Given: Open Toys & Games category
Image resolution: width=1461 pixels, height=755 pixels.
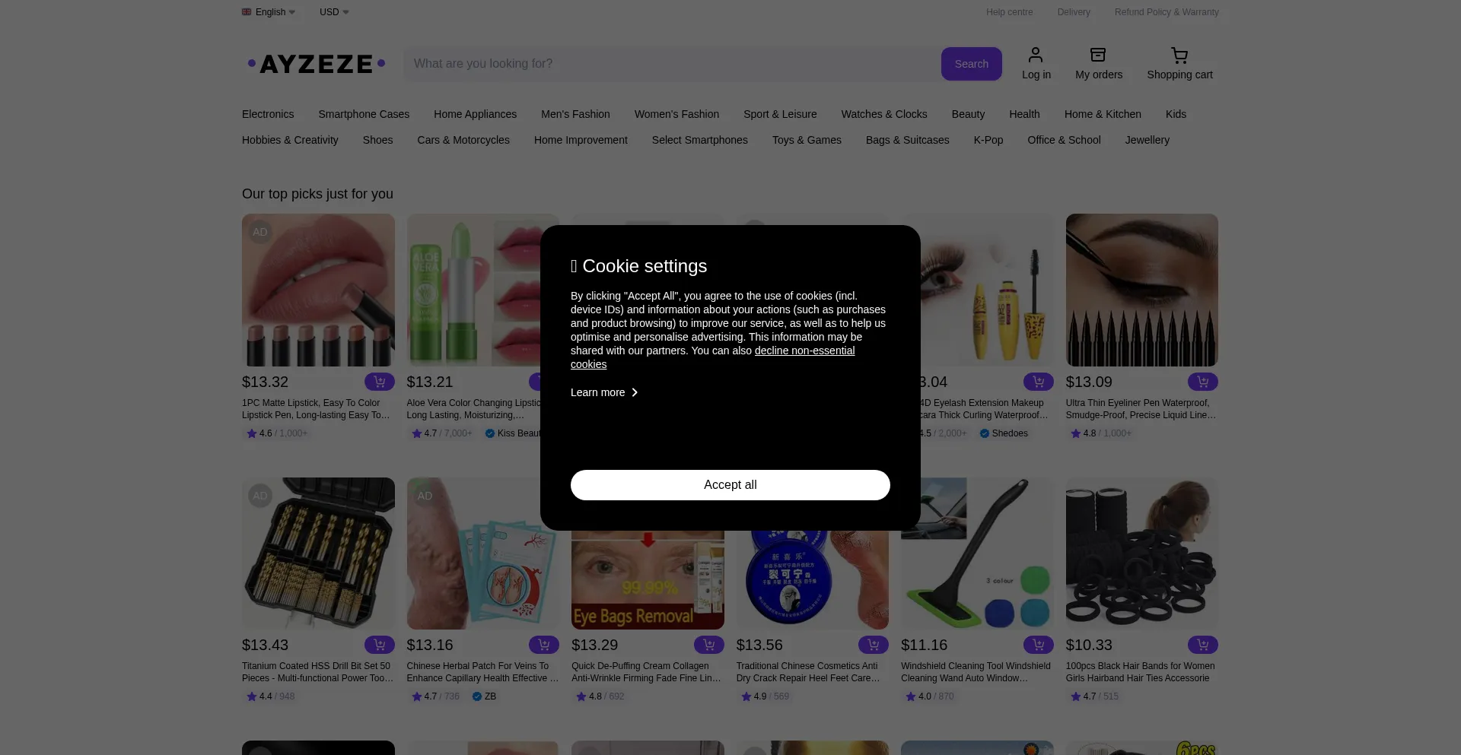Looking at the screenshot, I should [x=807, y=140].
